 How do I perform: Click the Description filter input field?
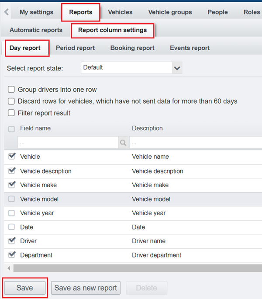(x=196, y=143)
